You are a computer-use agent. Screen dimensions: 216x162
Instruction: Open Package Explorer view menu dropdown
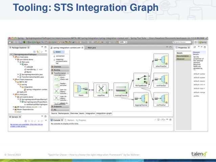46,51
